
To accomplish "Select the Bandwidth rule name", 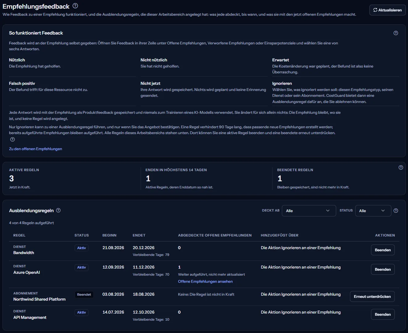I will click(x=24, y=253).
